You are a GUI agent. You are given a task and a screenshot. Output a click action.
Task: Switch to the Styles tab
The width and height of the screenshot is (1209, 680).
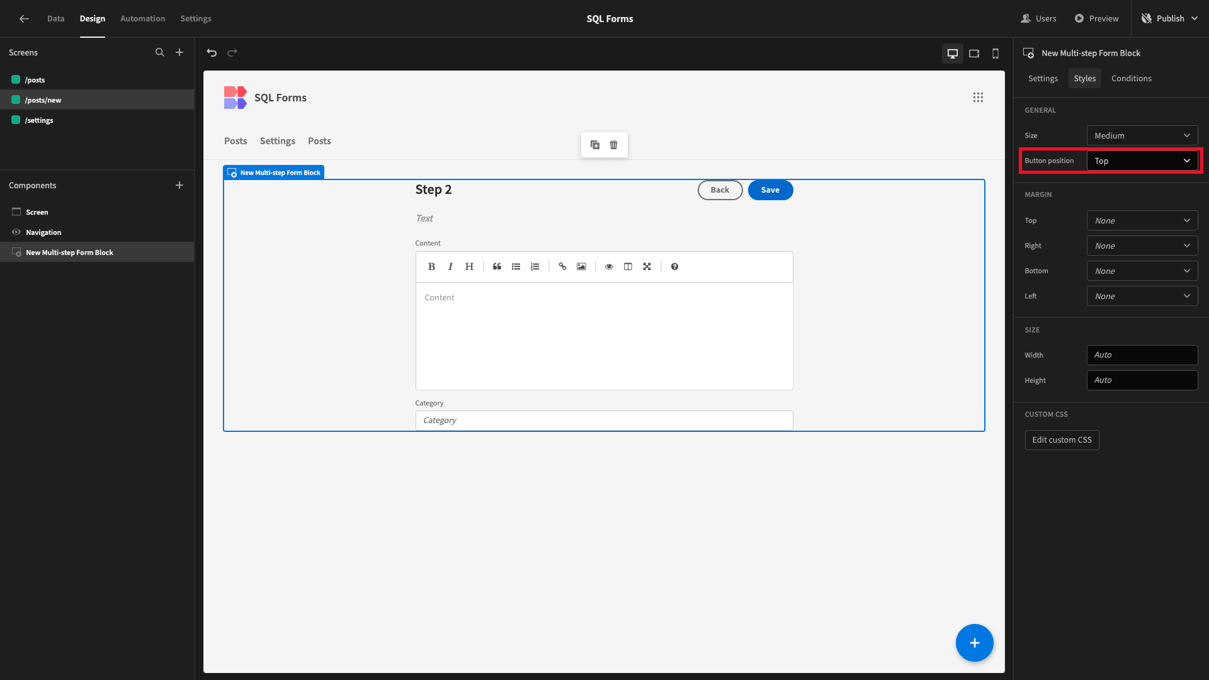[x=1084, y=78]
